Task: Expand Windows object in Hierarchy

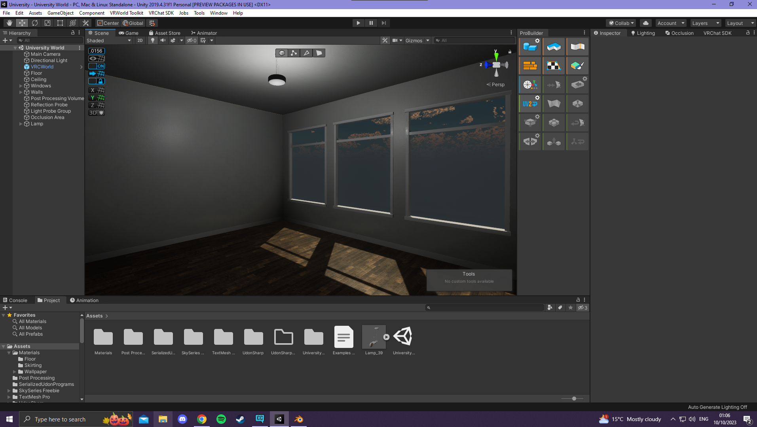Action: click(x=21, y=86)
